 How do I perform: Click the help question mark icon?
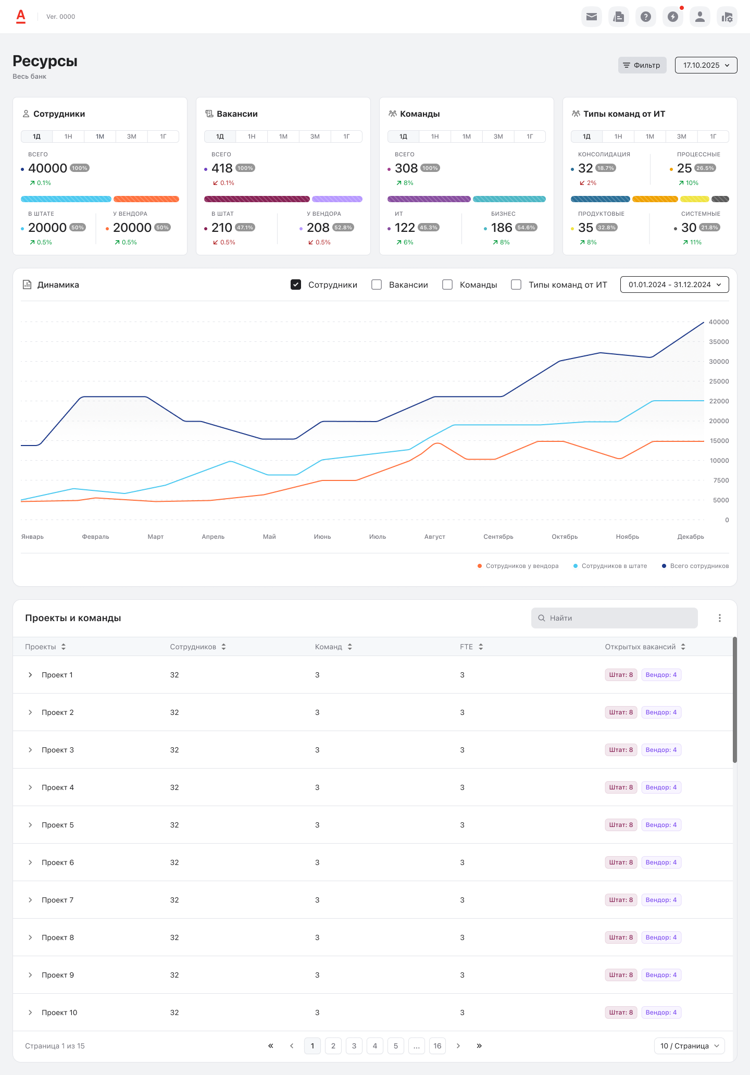click(645, 17)
